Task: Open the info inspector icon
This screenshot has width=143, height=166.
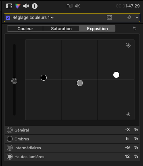Action: tap(35, 6)
